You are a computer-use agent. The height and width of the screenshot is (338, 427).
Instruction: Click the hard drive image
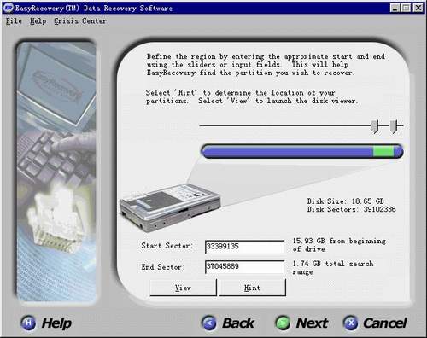[170, 207]
